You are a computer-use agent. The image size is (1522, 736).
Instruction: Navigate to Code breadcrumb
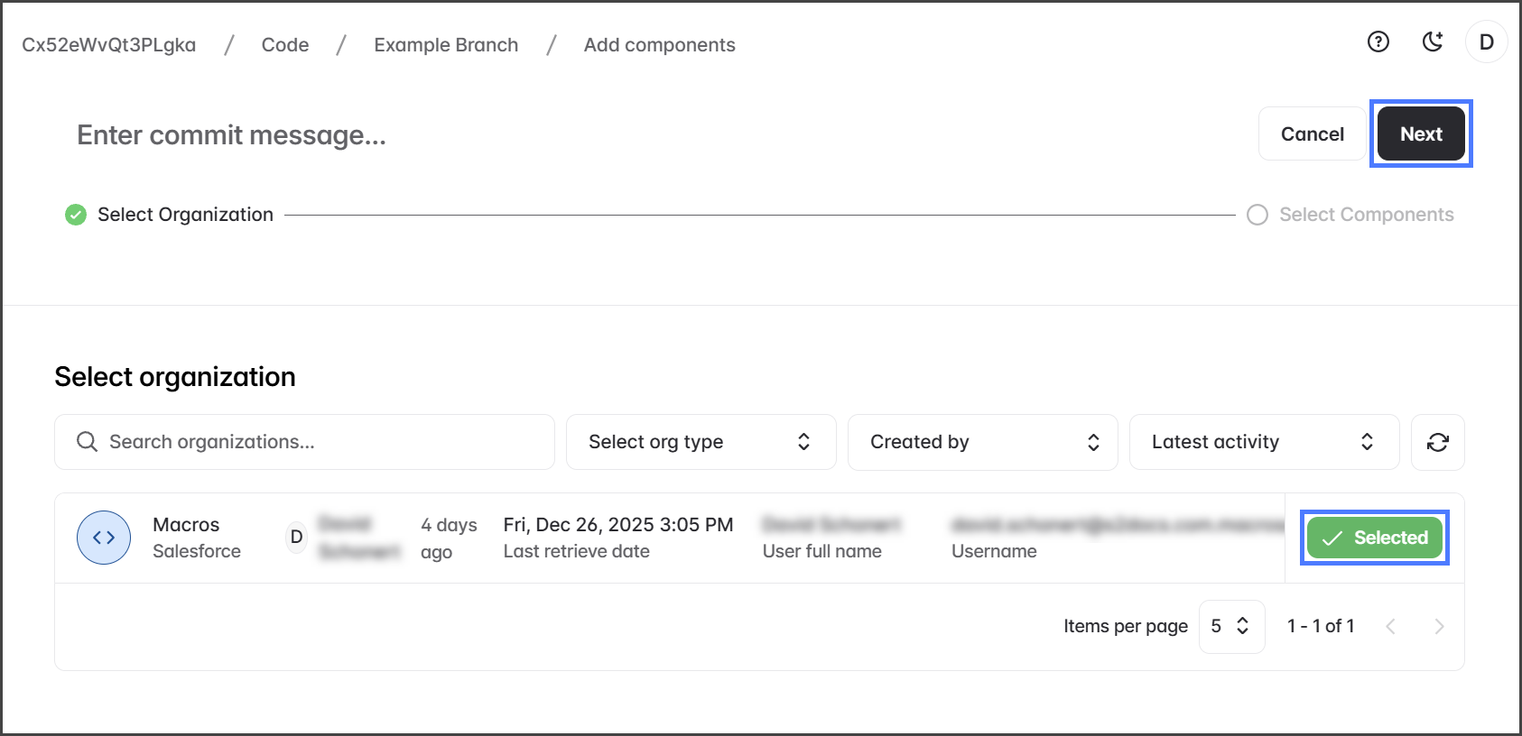pos(285,45)
